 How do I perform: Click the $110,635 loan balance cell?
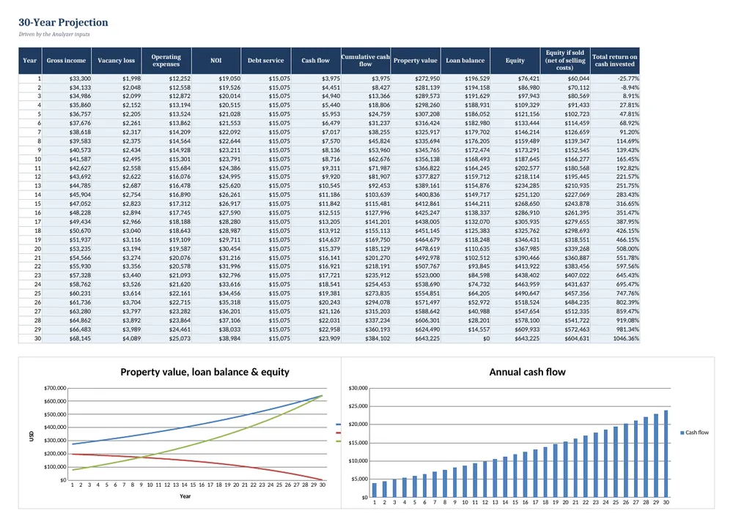tap(465, 249)
